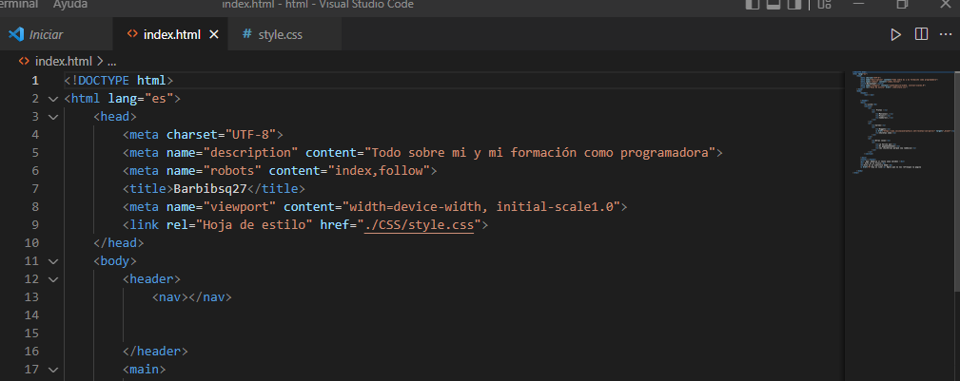The image size is (960, 381).
Task: Open the Ayuda menu
Action: click(x=69, y=5)
